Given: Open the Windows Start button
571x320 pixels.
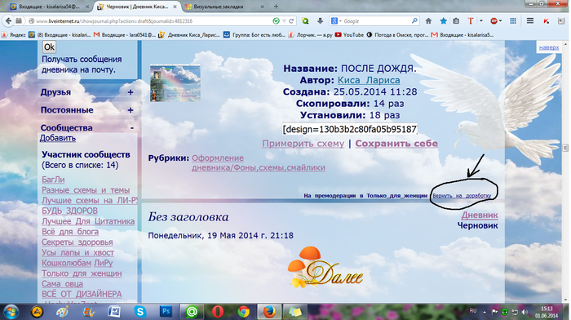Looking at the screenshot, I should coord(11,312).
